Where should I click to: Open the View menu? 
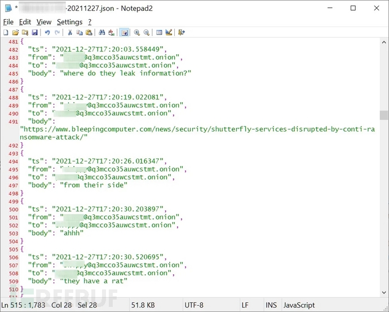pyautogui.click(x=44, y=21)
